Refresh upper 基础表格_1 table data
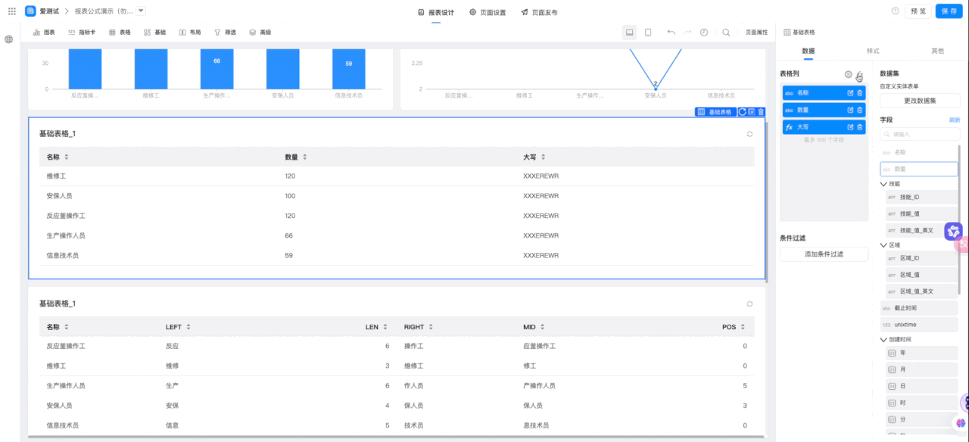This screenshot has height=442, width=969. (749, 134)
